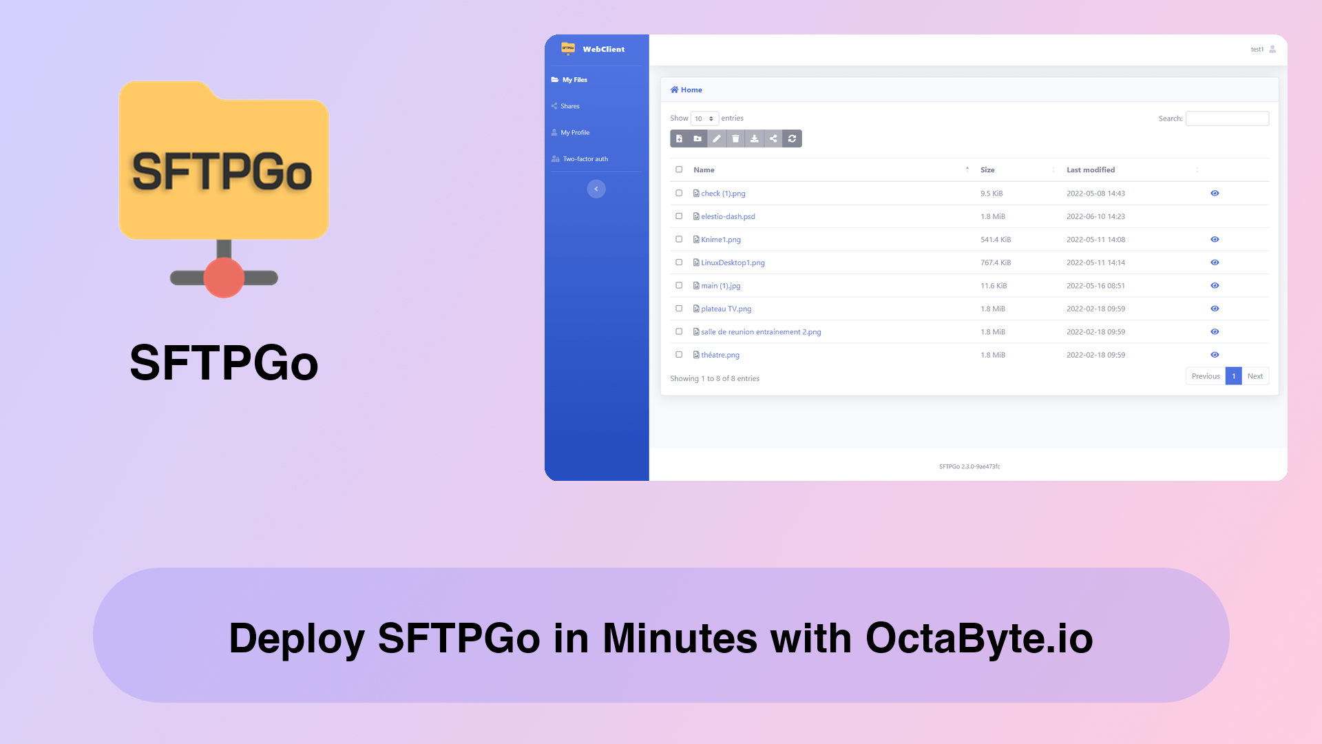Toggle preview for main (1).jpg file
Image resolution: width=1322 pixels, height=744 pixels.
point(1215,285)
